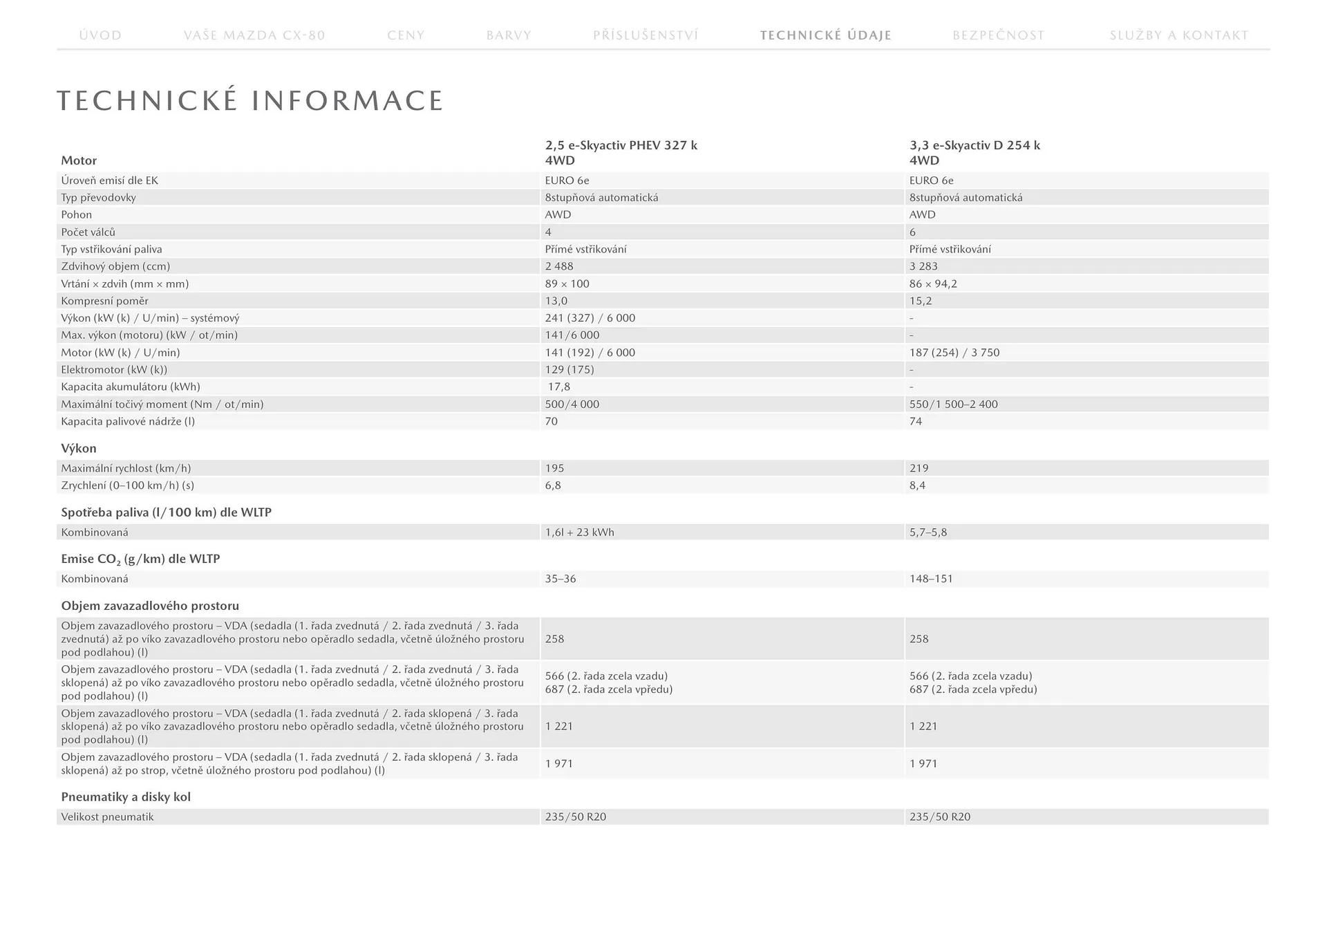Click the Emise CO2 dle WLTP heading
Image resolution: width=1327 pixels, height=939 pixels.
(x=140, y=559)
